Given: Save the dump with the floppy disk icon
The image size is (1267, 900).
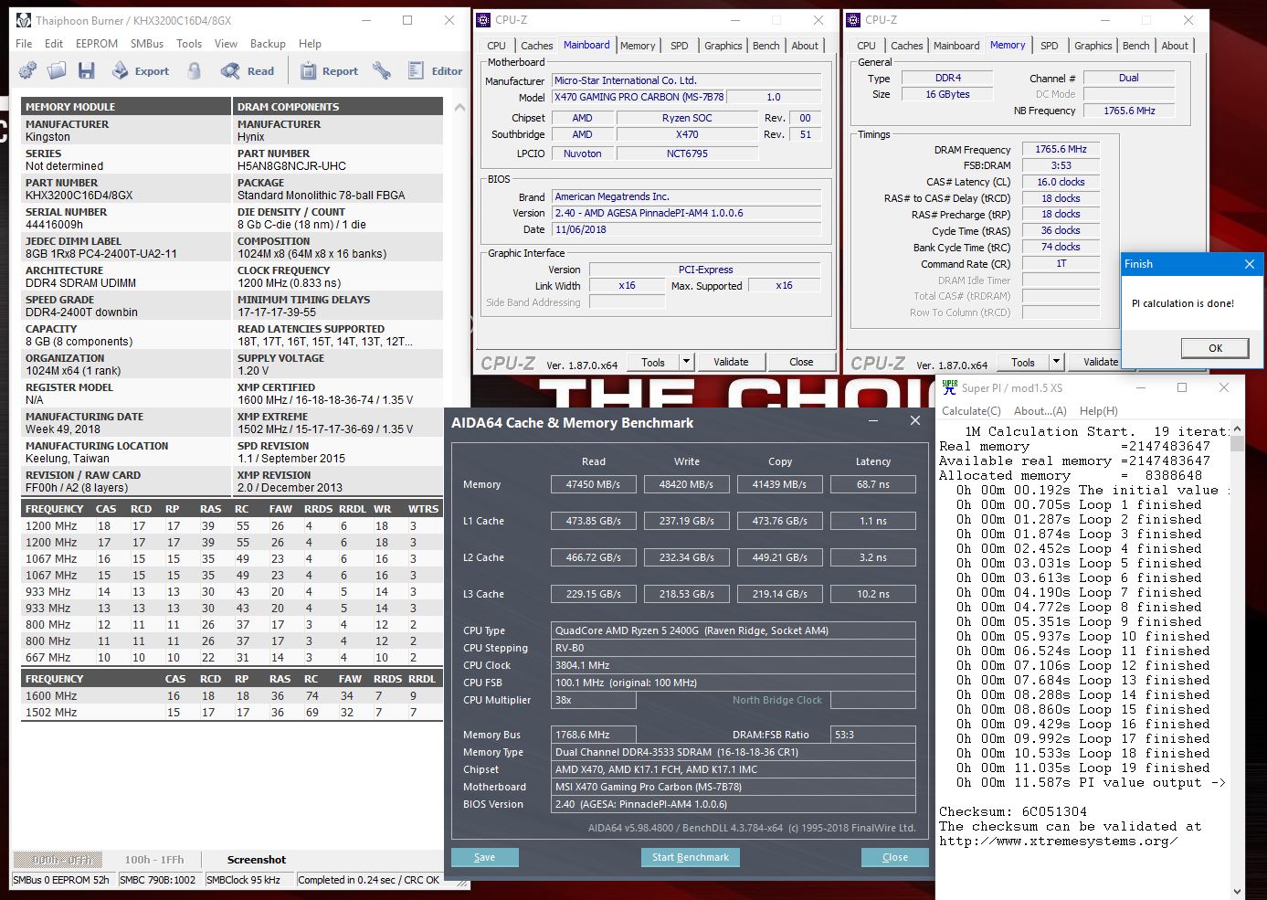Looking at the screenshot, I should tap(86, 70).
